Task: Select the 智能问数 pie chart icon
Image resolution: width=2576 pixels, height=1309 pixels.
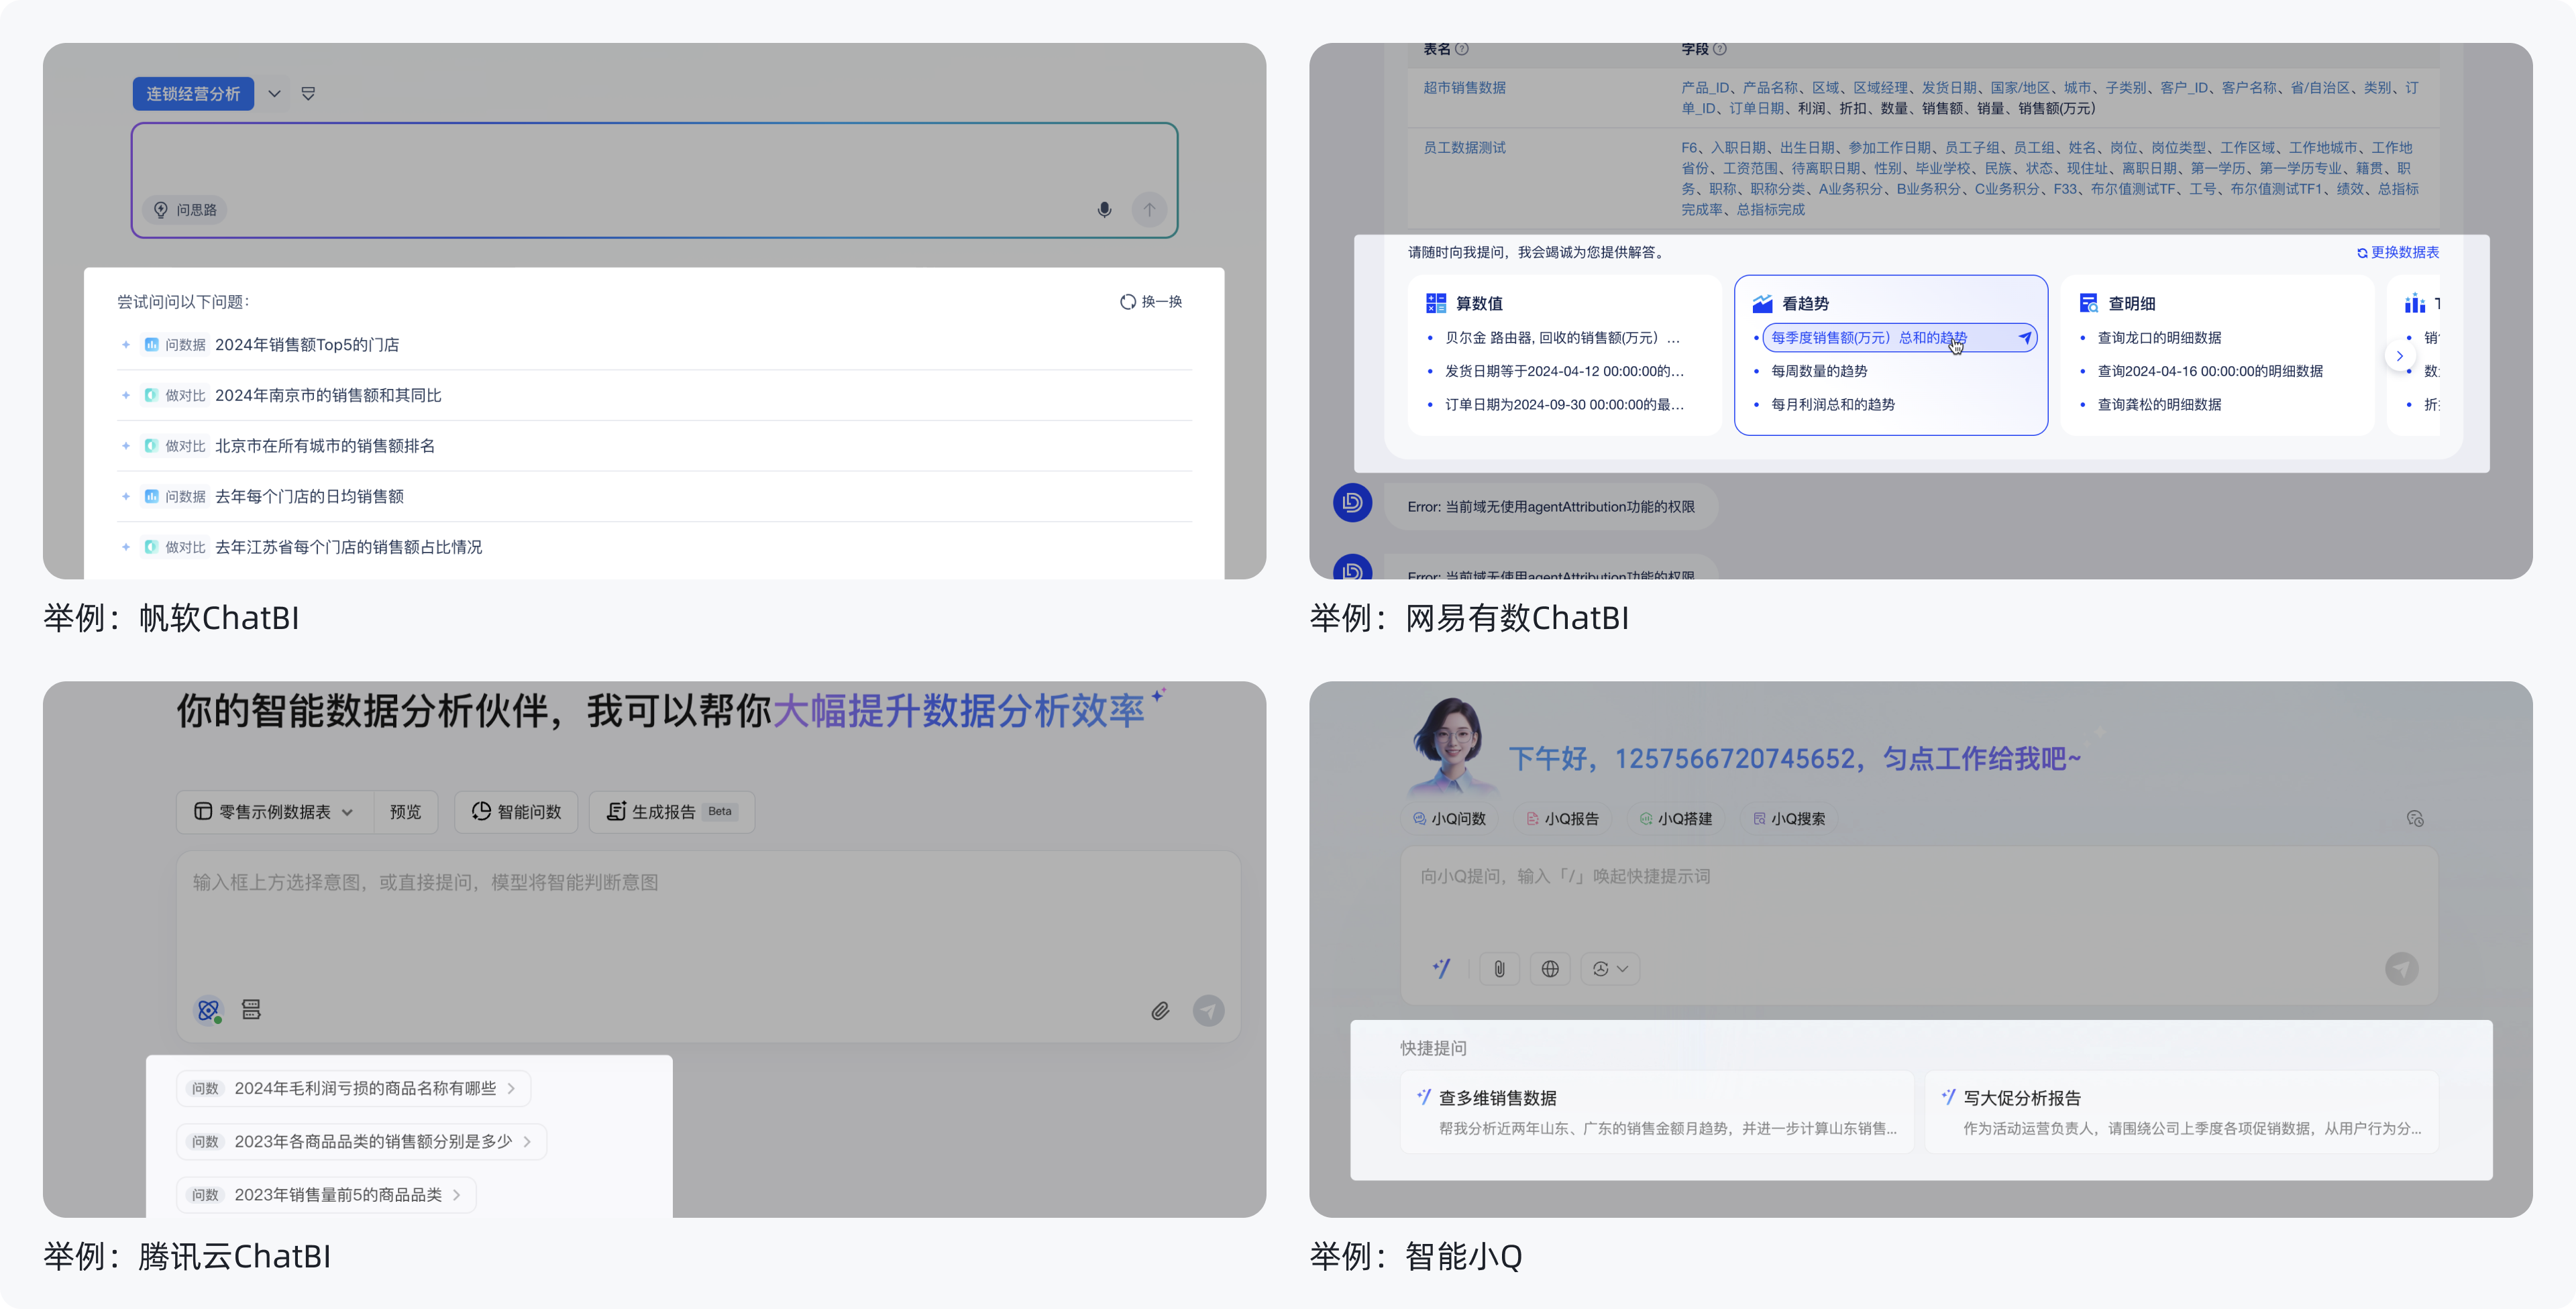Action: tap(481, 812)
